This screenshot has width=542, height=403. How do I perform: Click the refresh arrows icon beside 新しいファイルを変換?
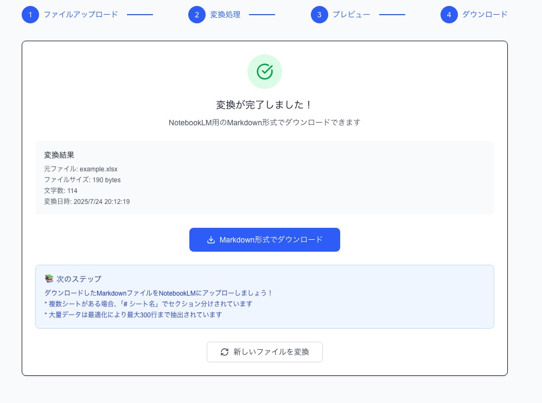pyautogui.click(x=225, y=352)
